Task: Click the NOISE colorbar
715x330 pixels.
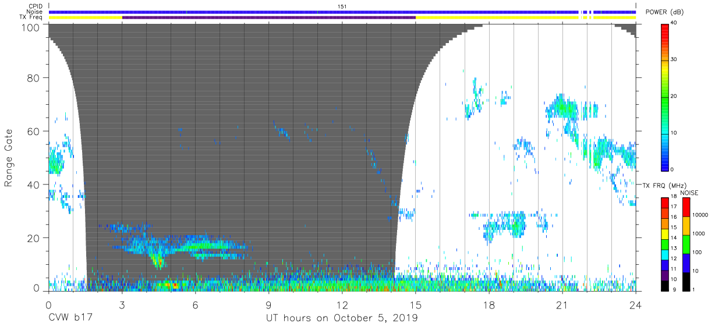Action: (685, 244)
